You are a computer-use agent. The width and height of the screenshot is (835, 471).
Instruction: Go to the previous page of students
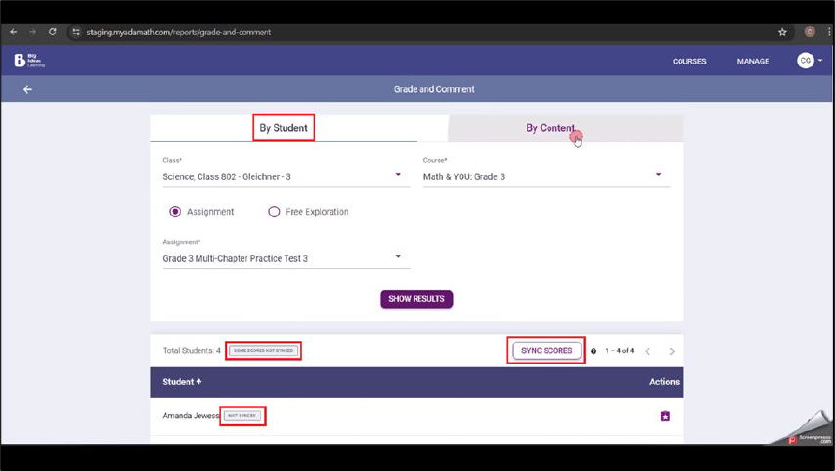(647, 351)
